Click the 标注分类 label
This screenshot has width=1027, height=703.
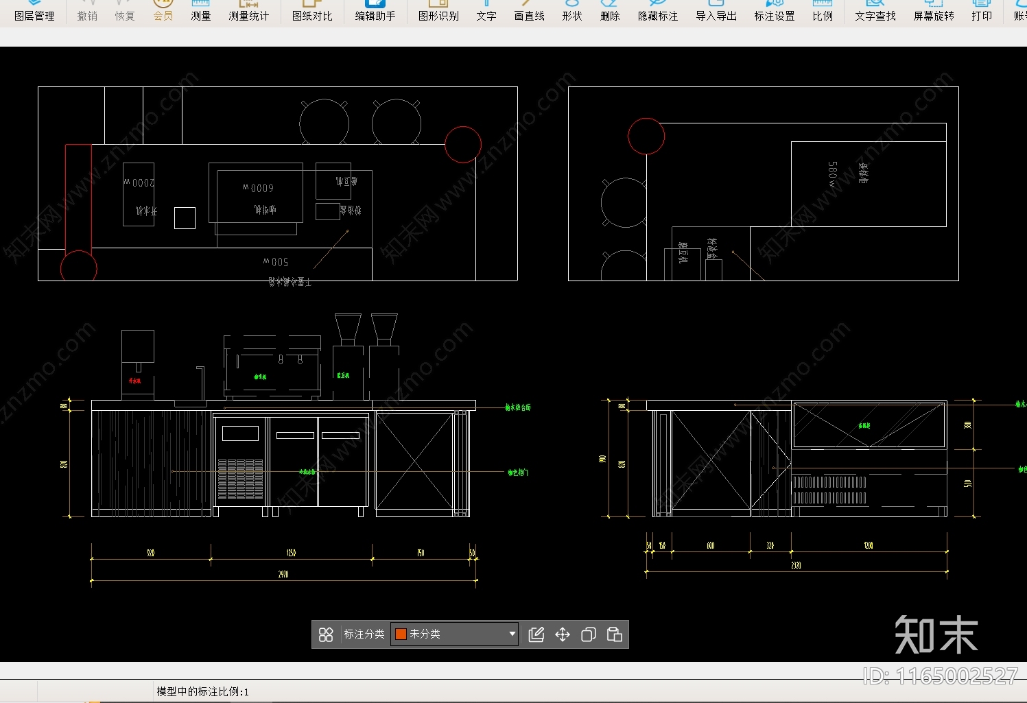tap(364, 634)
